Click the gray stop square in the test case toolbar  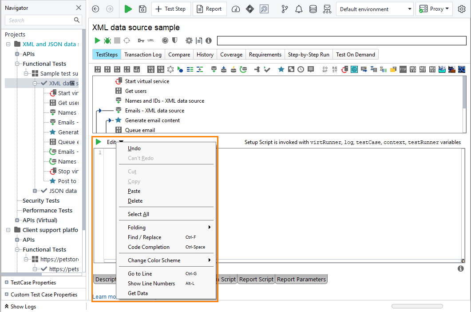point(117,40)
